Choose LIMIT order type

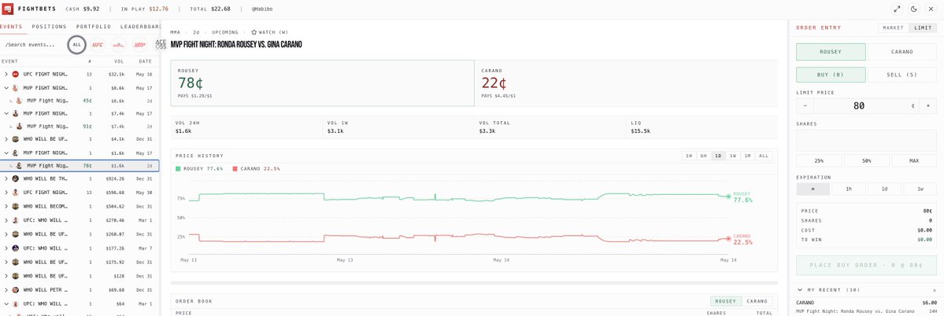coord(922,28)
